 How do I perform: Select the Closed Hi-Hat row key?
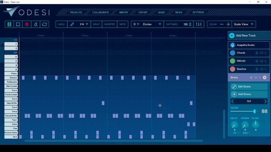11,116
